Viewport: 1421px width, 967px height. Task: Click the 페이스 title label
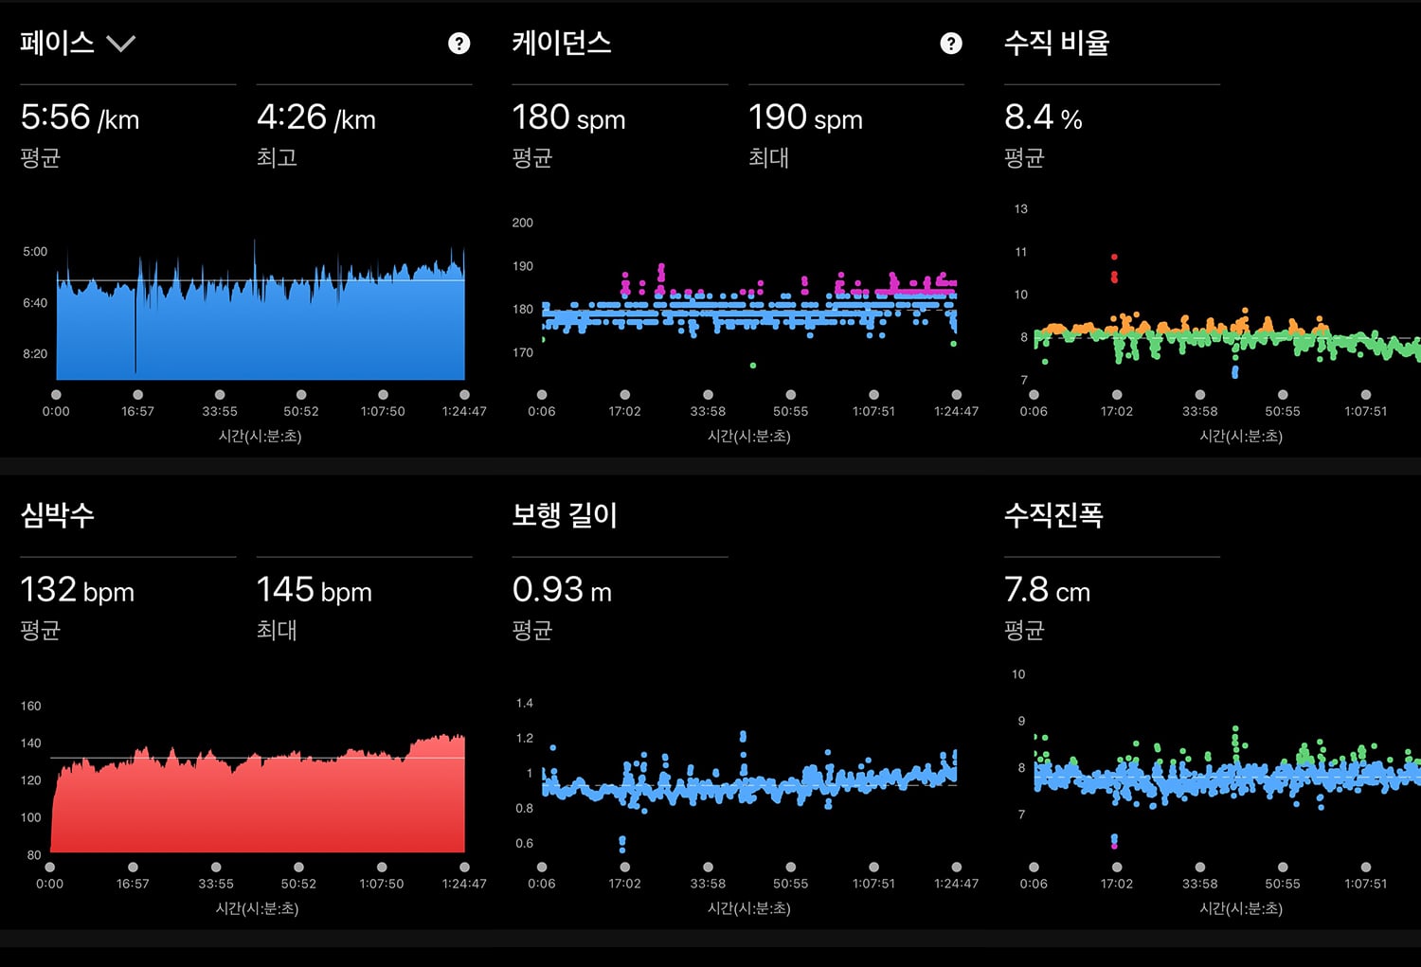point(58,43)
